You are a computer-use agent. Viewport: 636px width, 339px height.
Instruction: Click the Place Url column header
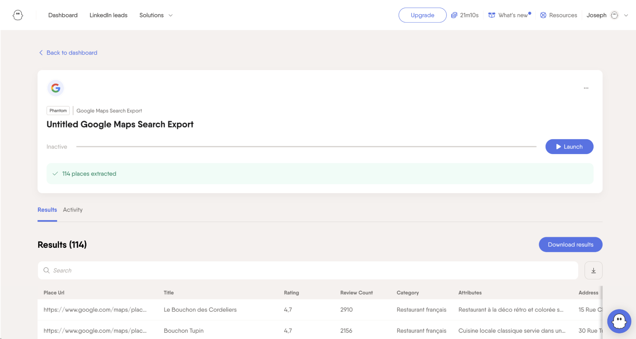click(x=54, y=293)
